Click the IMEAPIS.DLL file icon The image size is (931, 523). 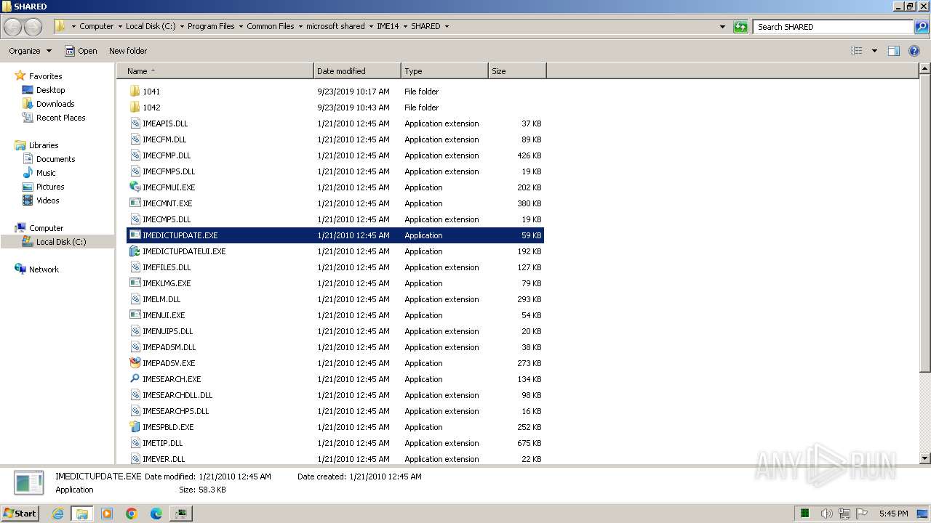135,123
